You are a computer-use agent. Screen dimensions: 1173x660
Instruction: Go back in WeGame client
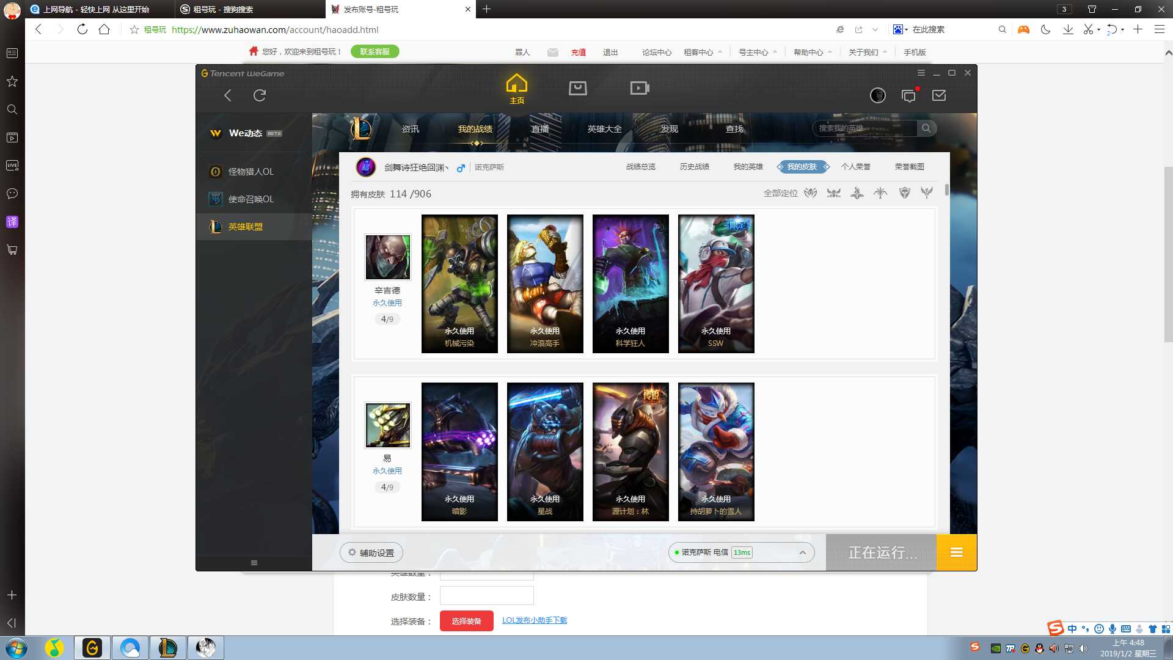pyautogui.click(x=228, y=95)
